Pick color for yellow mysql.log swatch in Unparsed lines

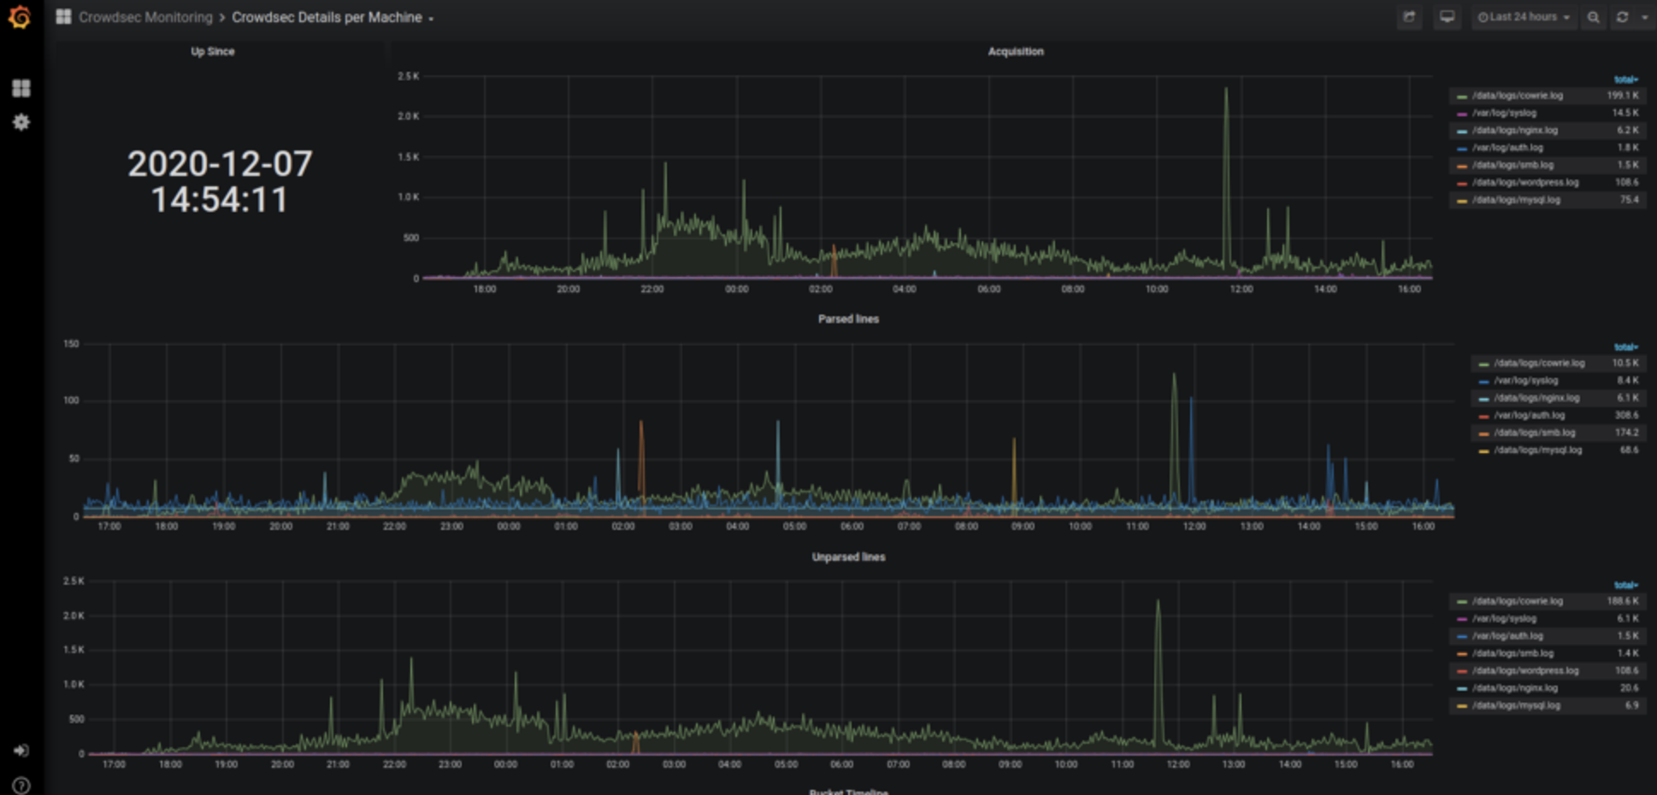pos(1462,706)
